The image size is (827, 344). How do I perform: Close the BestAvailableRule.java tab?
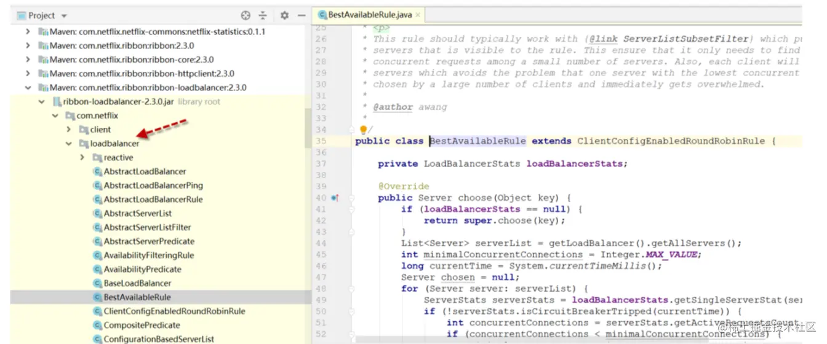pyautogui.click(x=418, y=15)
